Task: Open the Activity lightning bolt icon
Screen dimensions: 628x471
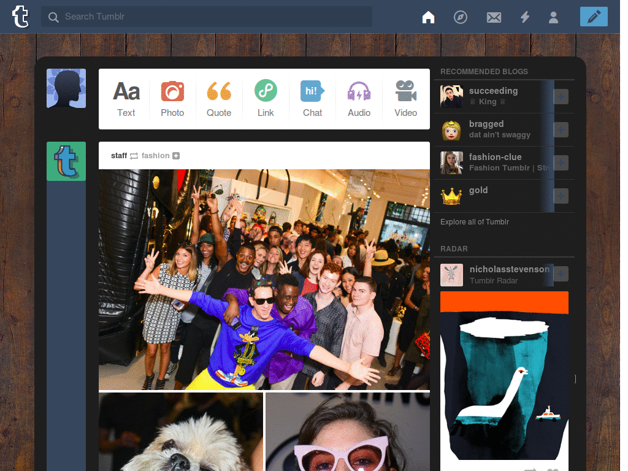Action: point(525,17)
